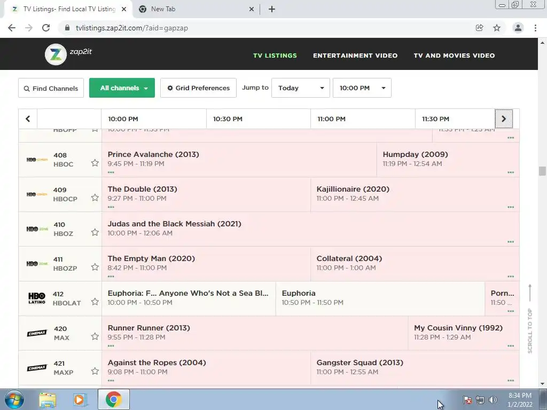This screenshot has width=547, height=410.
Task: Click the network tray icon
Action: coord(480,400)
